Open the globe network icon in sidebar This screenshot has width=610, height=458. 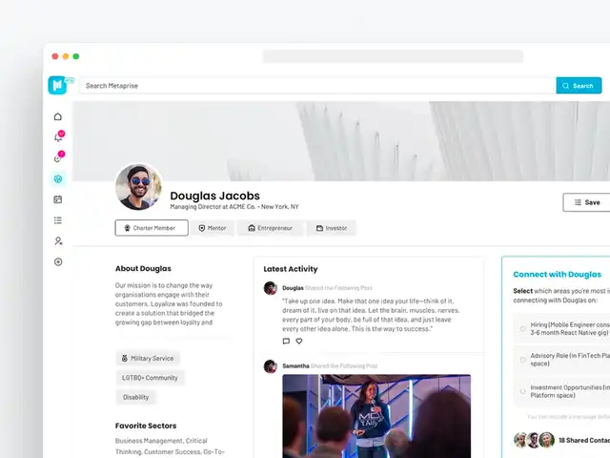(x=58, y=179)
